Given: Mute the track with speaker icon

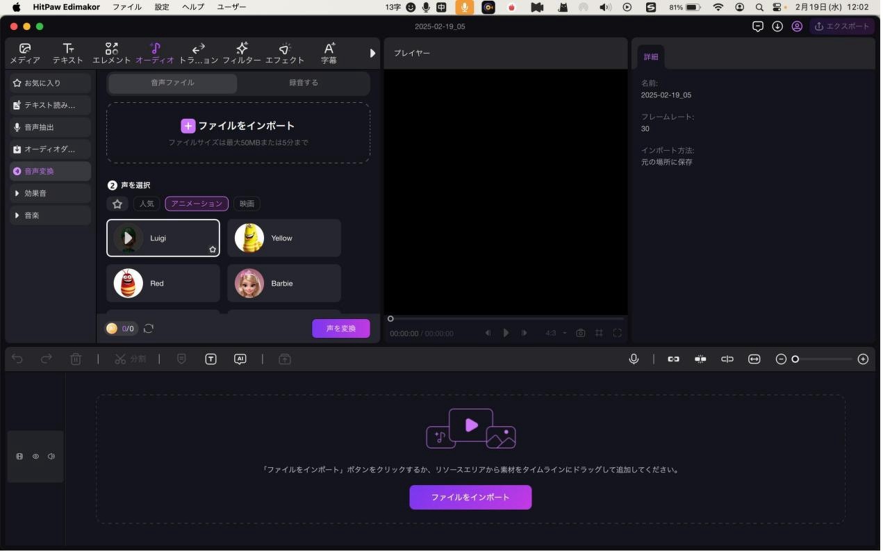Looking at the screenshot, I should tap(51, 458).
